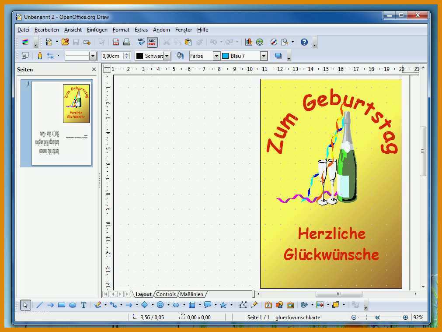Click the New document icon
The width and height of the screenshot is (442, 332).
click(x=49, y=42)
